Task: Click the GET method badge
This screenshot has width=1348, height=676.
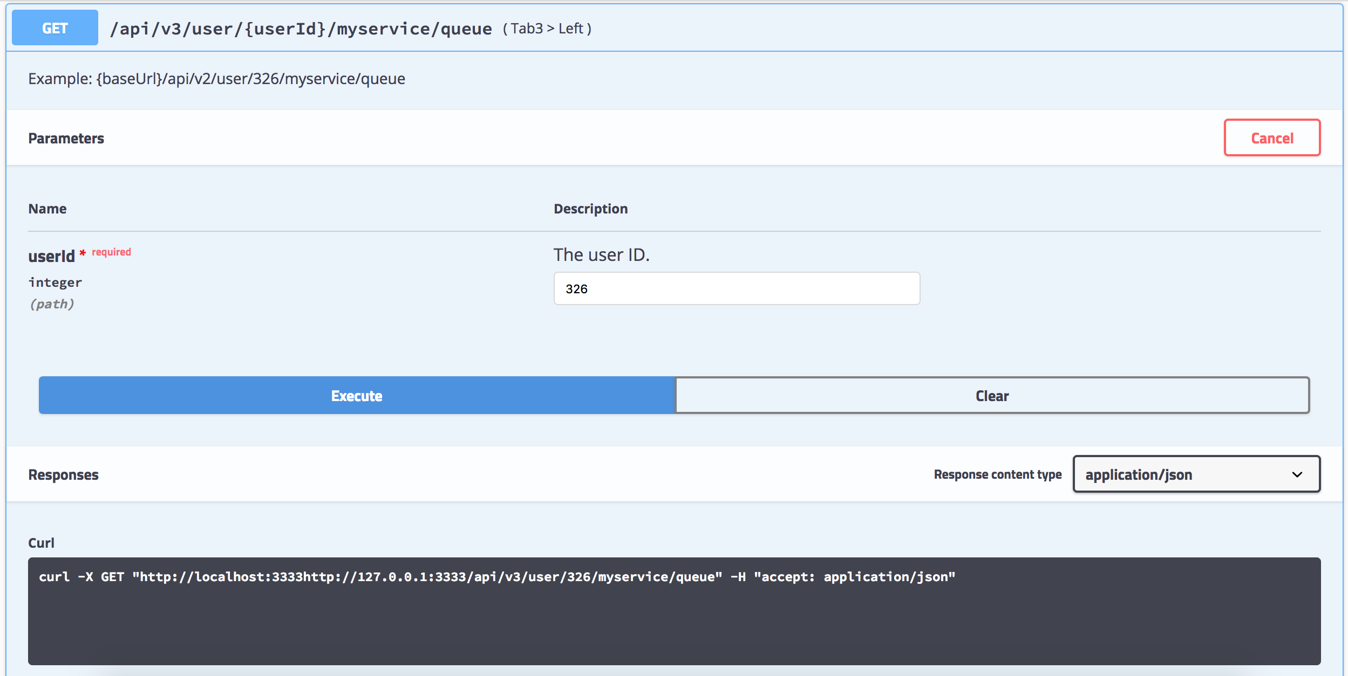Action: coord(54,27)
